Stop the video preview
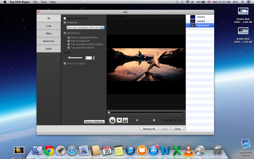The width and height of the screenshot is (254, 159). pos(125,120)
